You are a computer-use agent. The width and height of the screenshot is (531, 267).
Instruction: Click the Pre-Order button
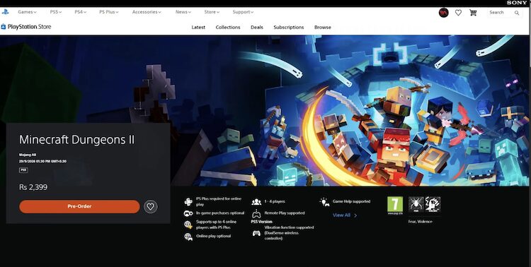click(x=79, y=206)
